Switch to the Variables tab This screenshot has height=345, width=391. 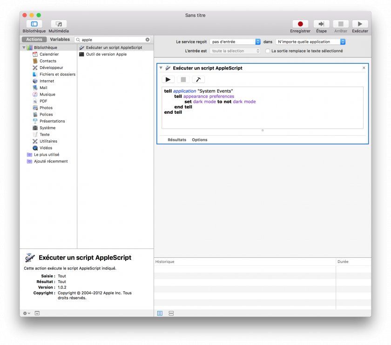(x=60, y=40)
